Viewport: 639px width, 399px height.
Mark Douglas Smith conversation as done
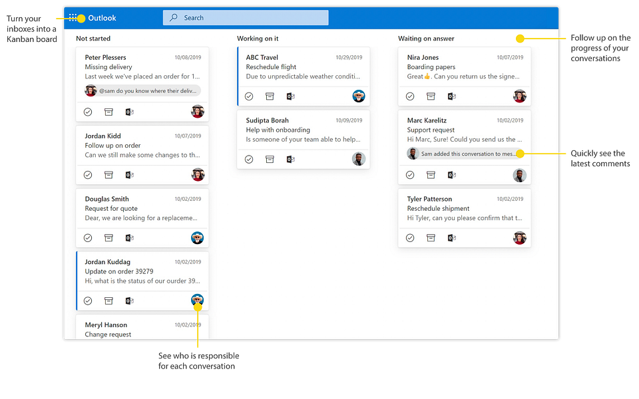[88, 238]
